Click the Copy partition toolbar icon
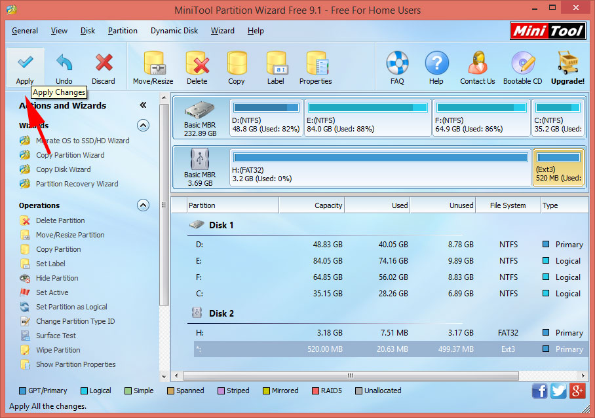The image size is (595, 418). coord(237,63)
